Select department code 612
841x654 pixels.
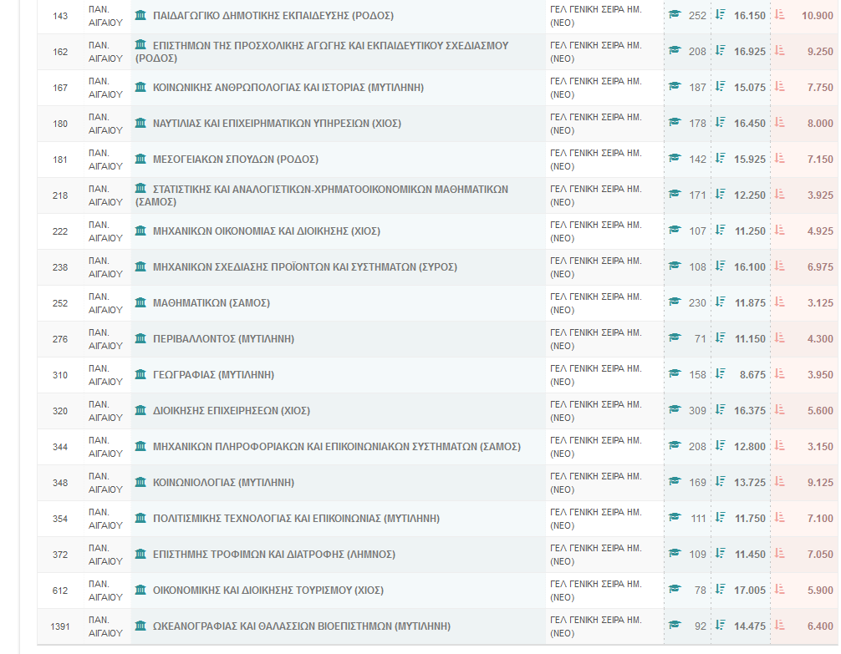point(60,591)
